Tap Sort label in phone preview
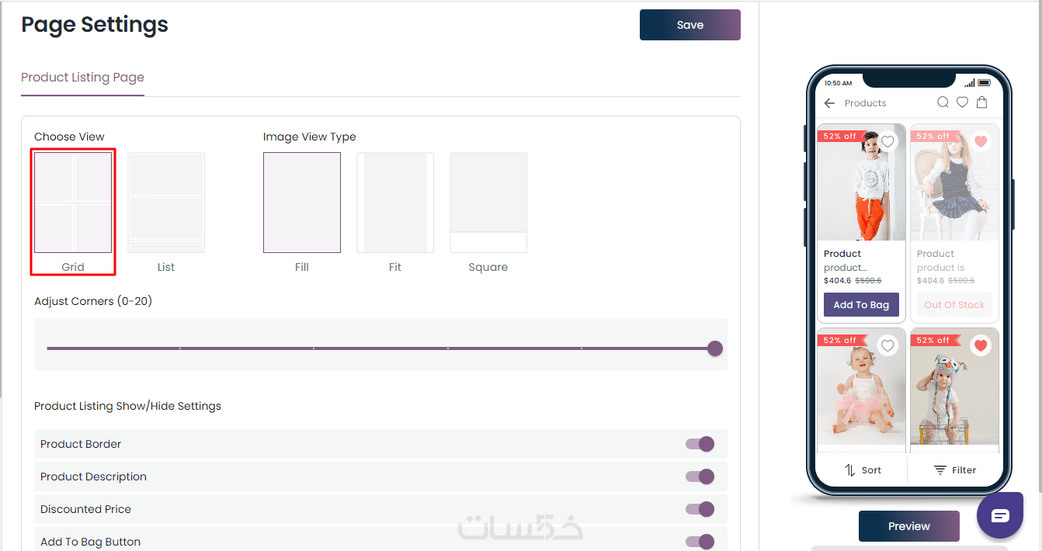The width and height of the screenshot is (1042, 551). (x=871, y=470)
